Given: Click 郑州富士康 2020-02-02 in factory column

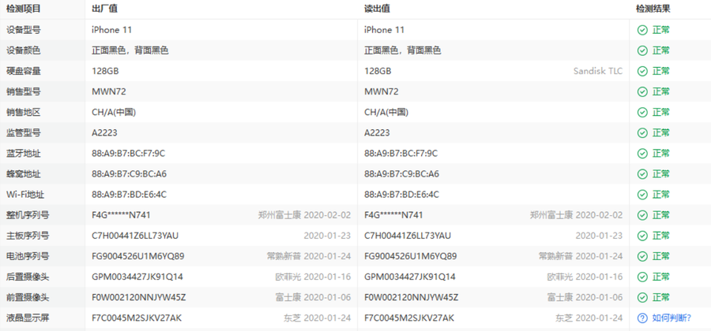Looking at the screenshot, I should [x=304, y=215].
